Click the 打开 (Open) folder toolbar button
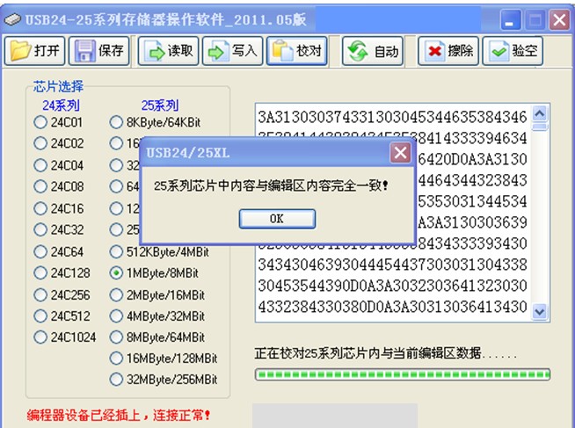Image resolution: width=575 pixels, height=428 pixels. pos(35,51)
